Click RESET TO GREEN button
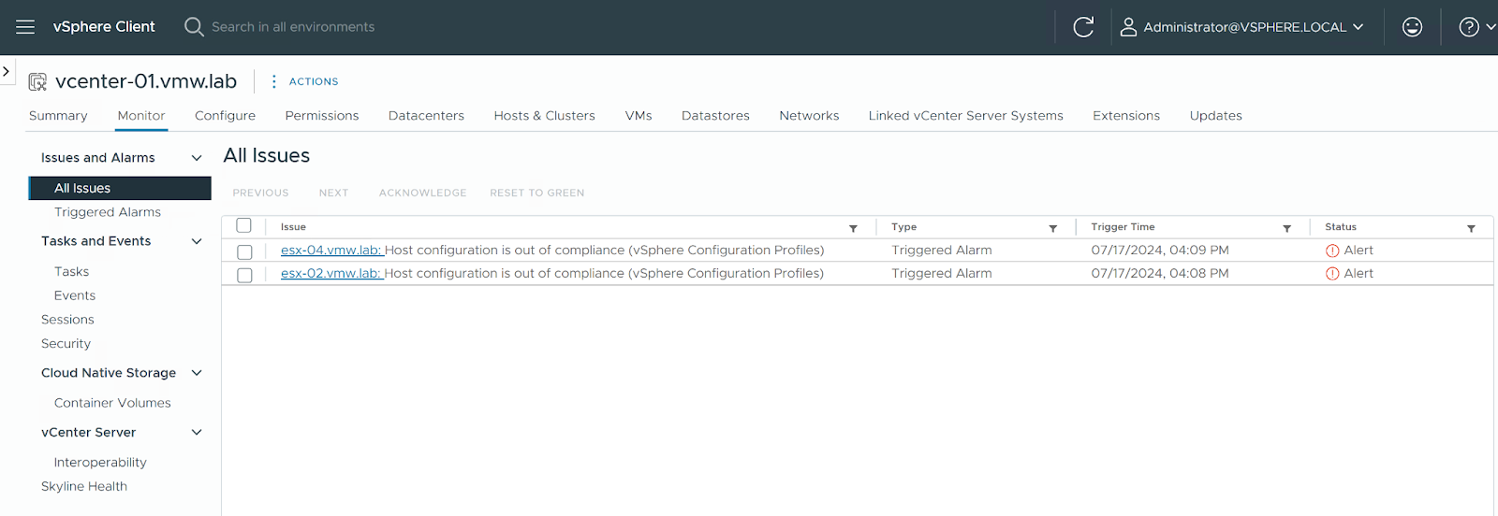This screenshot has width=1498, height=516. 536,193
